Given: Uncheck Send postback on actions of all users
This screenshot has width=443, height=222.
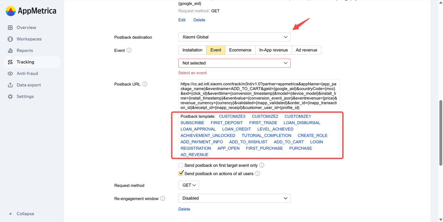Looking at the screenshot, I should [181, 173].
